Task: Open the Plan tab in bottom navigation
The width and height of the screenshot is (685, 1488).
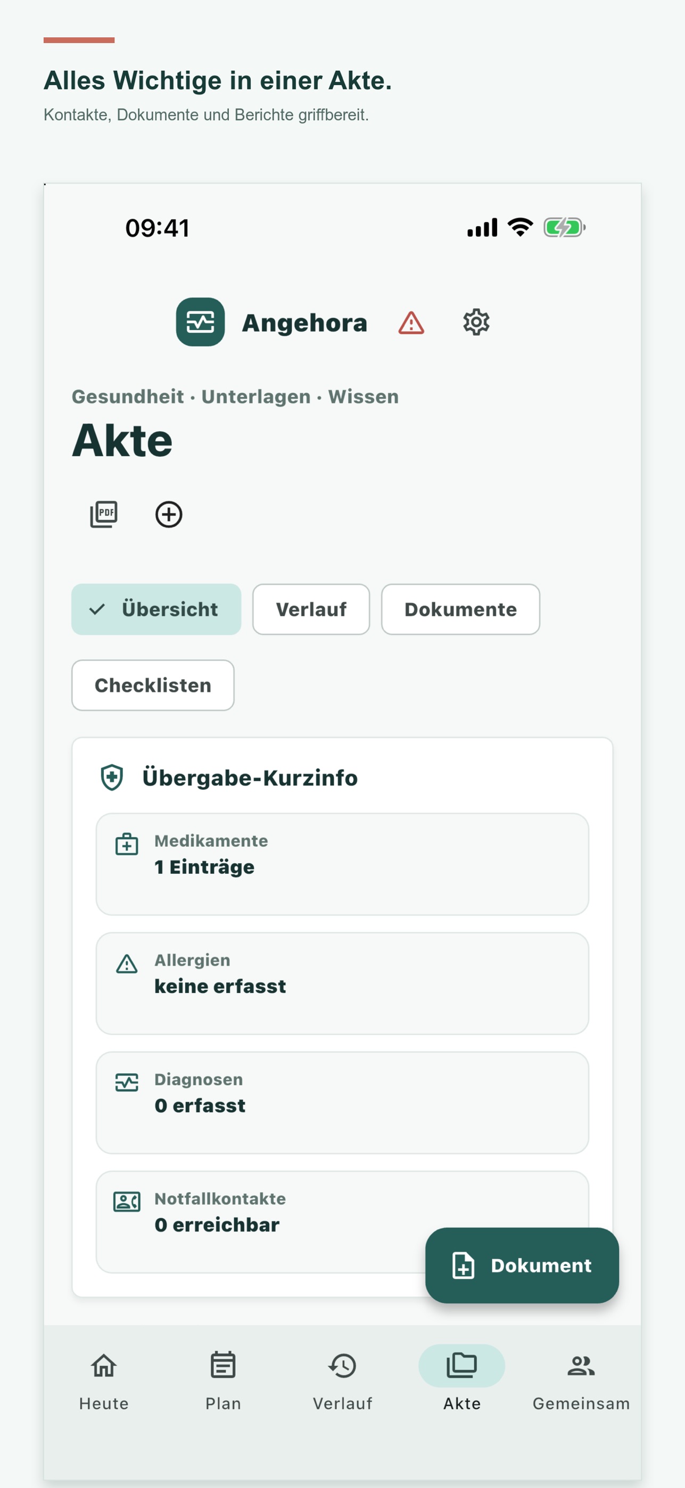Action: [x=223, y=1381]
